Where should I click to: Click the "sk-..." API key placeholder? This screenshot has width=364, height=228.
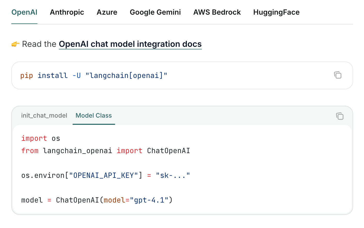point(173,176)
